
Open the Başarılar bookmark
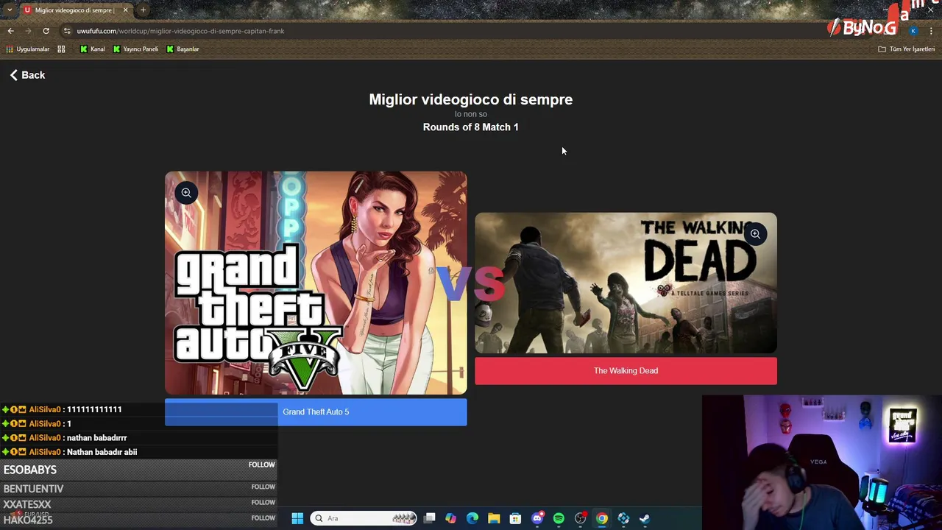(x=183, y=49)
